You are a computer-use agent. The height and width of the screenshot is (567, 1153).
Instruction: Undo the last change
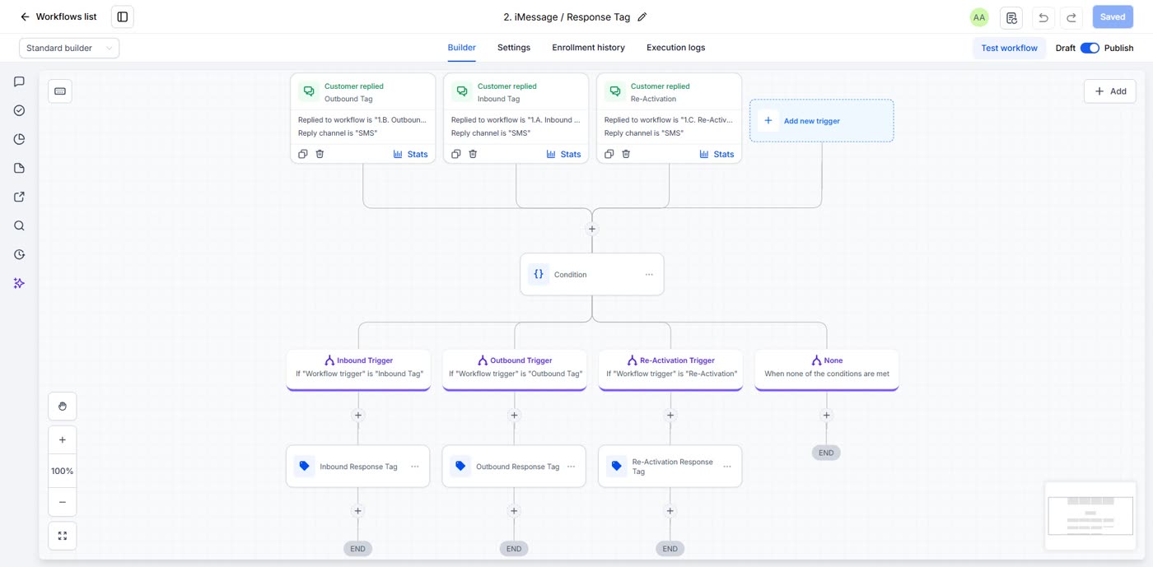click(x=1043, y=17)
